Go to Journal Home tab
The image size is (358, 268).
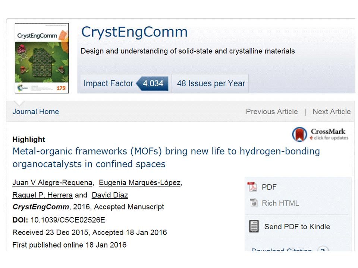point(36,112)
